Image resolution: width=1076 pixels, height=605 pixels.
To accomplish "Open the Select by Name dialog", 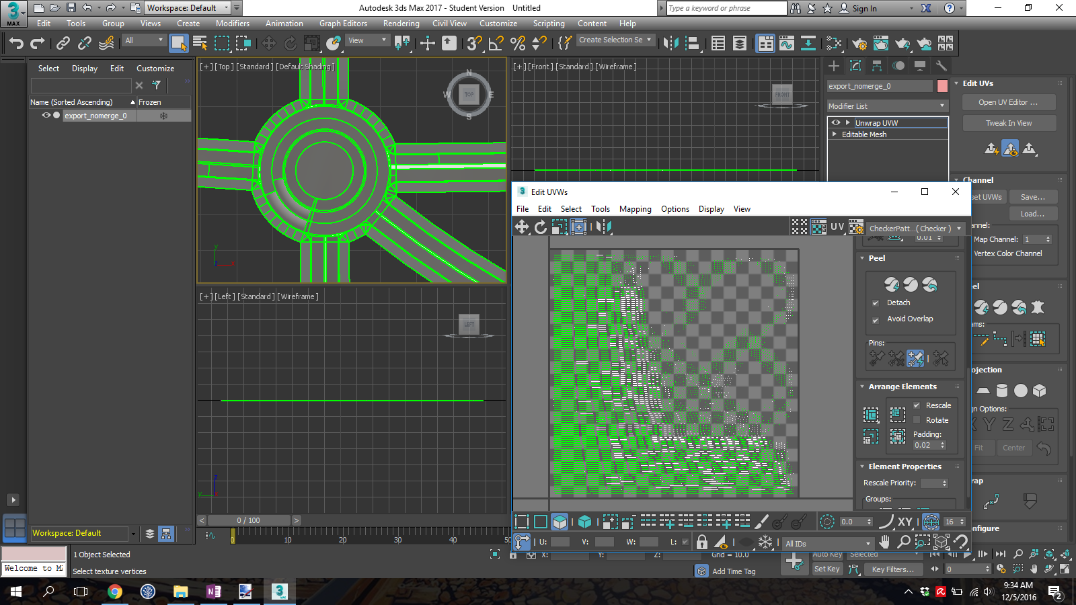I will click(200, 44).
